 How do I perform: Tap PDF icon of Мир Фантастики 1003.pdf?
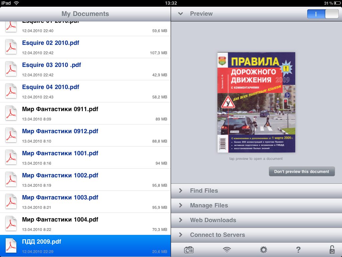[11, 201]
